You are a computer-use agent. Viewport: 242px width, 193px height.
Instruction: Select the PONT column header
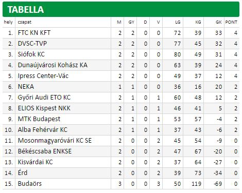tap(231, 22)
